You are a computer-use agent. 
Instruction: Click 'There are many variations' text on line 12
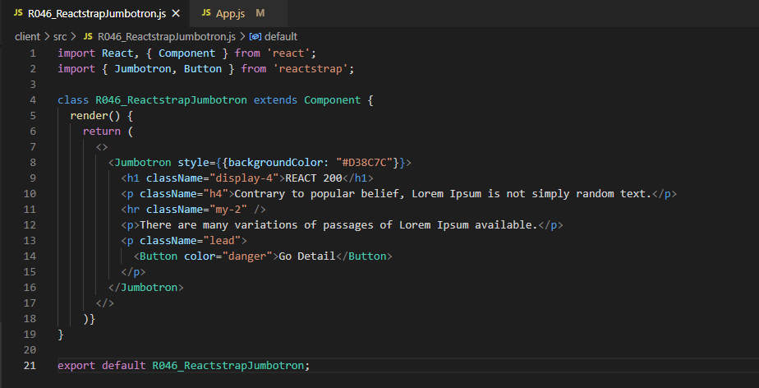coord(218,224)
